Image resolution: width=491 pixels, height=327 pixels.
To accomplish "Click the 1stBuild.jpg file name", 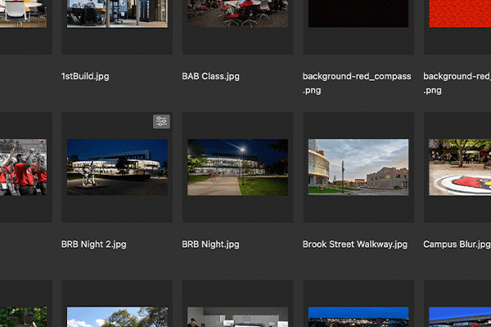I will pyautogui.click(x=85, y=77).
